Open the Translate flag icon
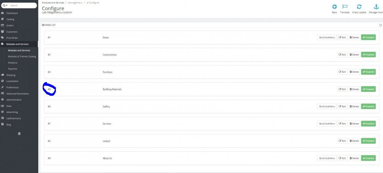383x173 pixels. point(345,7)
